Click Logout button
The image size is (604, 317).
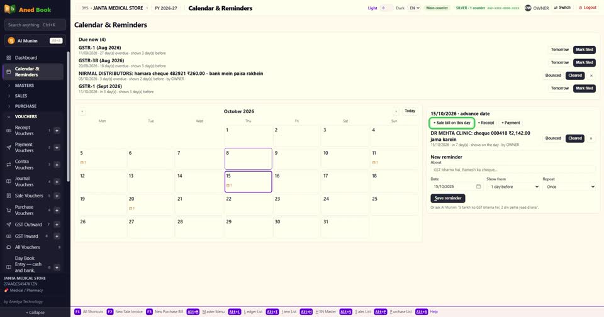tap(587, 8)
